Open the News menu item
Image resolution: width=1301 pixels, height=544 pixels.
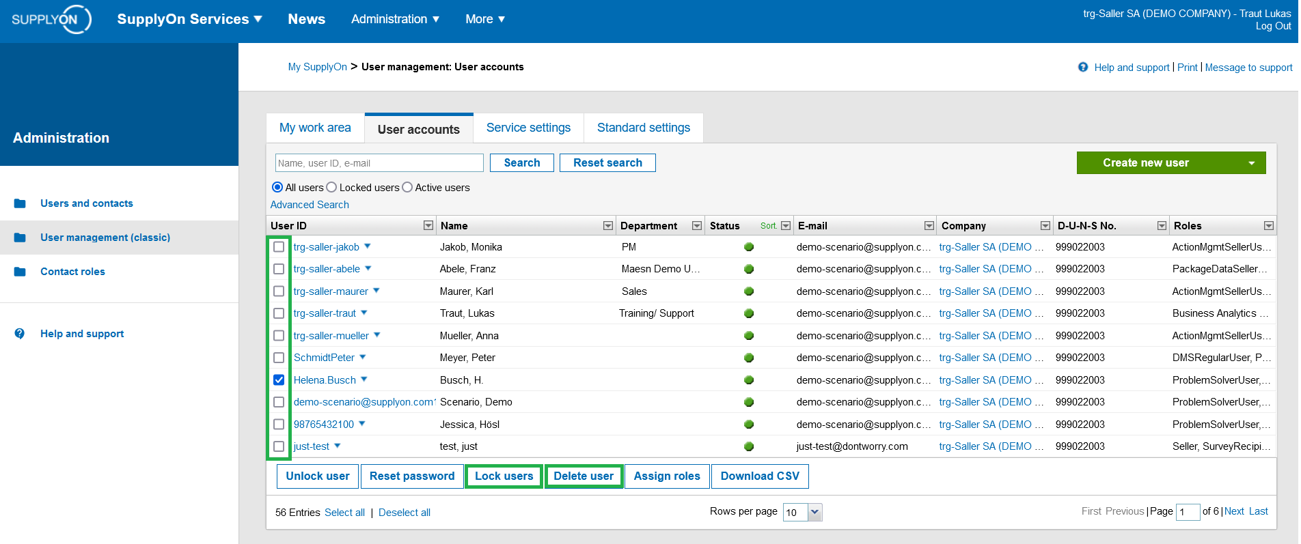[307, 19]
